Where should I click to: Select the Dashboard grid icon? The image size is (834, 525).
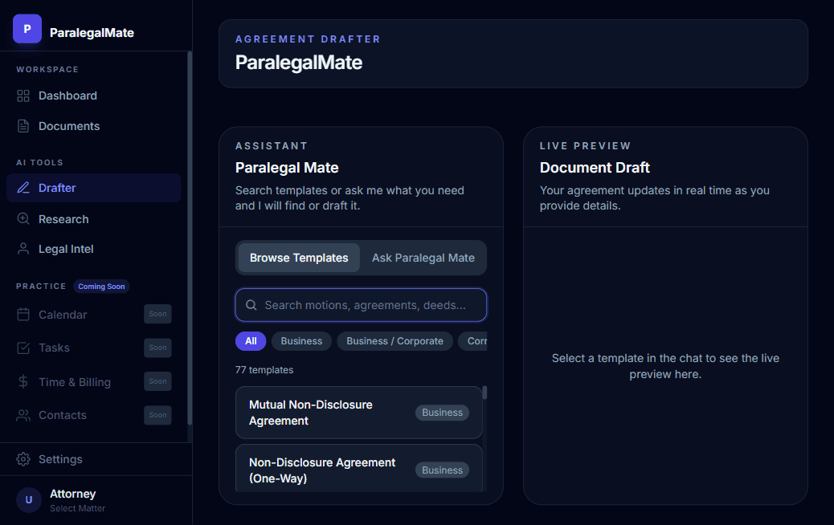pyautogui.click(x=22, y=96)
